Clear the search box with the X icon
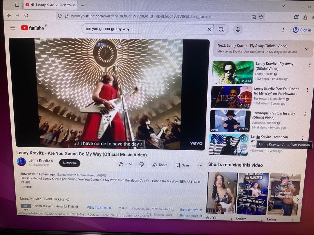Image resolution: width=314 pixels, height=235 pixels. [x=209, y=29]
